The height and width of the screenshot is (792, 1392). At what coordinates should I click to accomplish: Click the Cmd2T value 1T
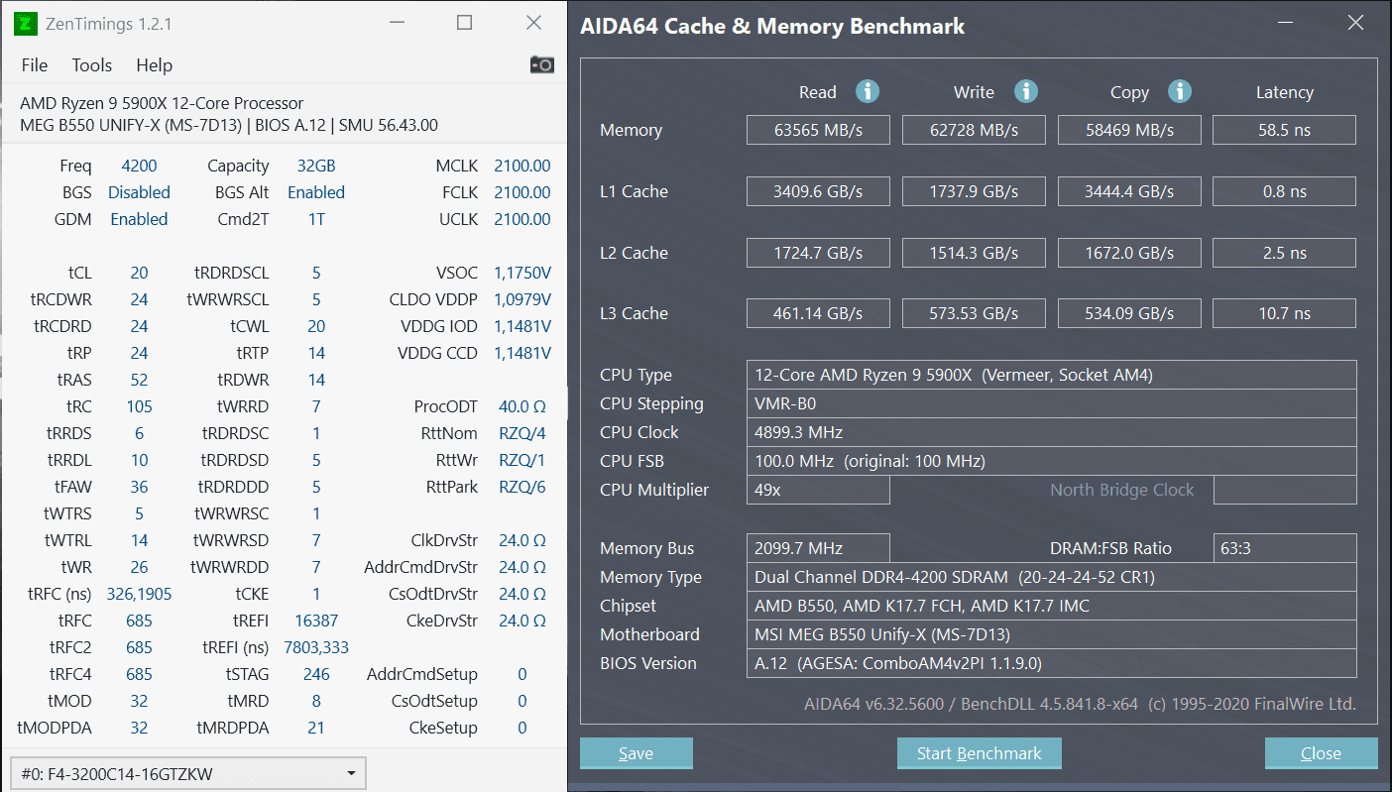pyautogui.click(x=316, y=219)
